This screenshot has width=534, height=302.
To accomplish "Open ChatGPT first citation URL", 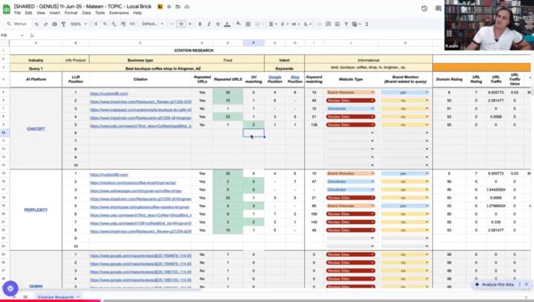I will tap(109, 93).
